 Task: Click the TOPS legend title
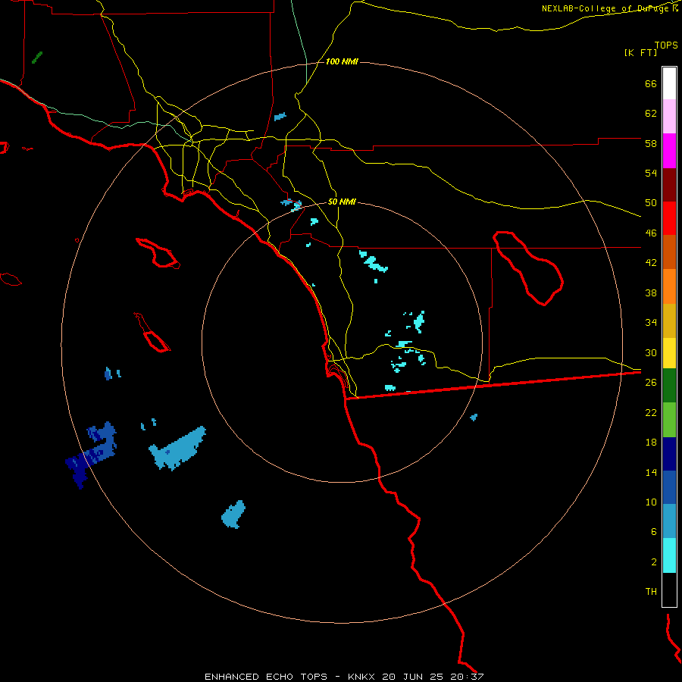click(666, 45)
